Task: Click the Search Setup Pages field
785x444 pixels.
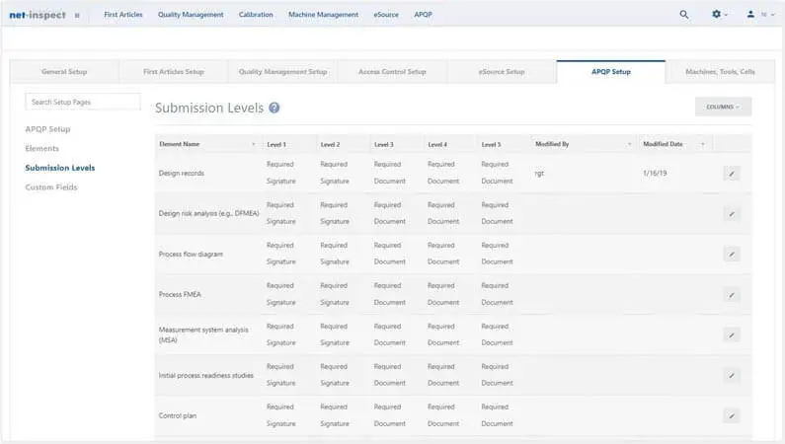Action: [x=84, y=102]
